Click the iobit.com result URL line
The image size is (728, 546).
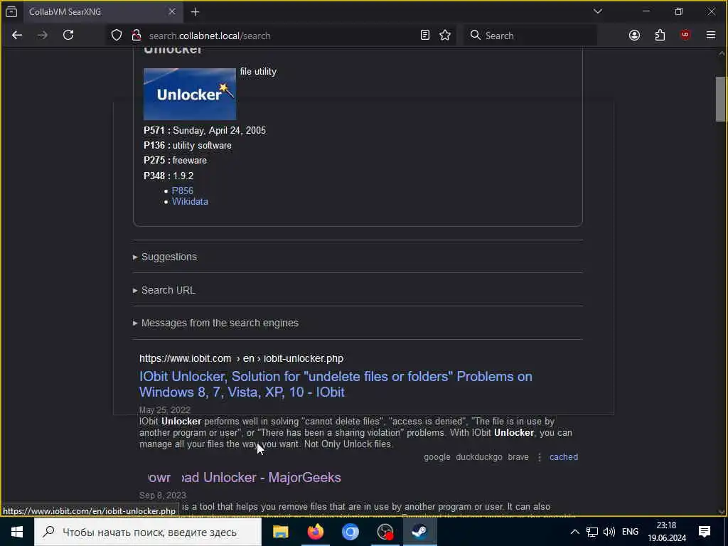pos(242,358)
